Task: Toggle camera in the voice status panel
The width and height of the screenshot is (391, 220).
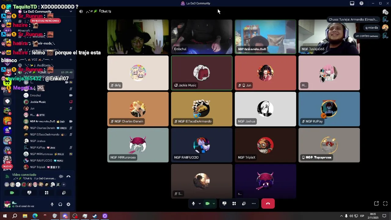Action: (12, 193)
